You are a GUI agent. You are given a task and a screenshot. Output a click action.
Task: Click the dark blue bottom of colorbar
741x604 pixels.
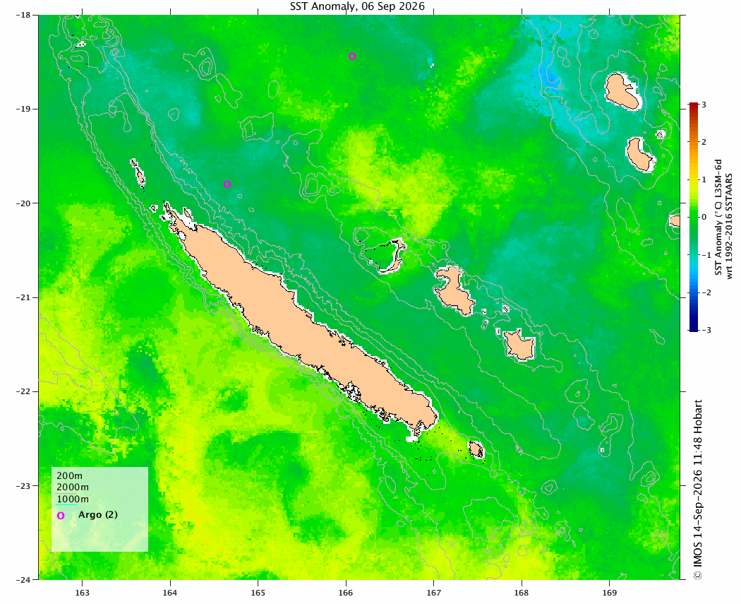pyautogui.click(x=694, y=327)
